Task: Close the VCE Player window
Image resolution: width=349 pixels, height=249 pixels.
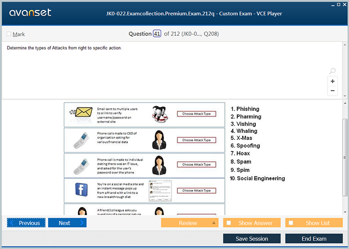Action: point(345,4)
